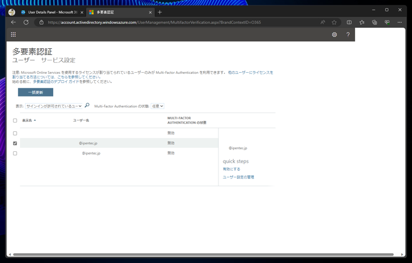Open the help question mark icon
This screenshot has width=412, height=263.
coord(348,34)
